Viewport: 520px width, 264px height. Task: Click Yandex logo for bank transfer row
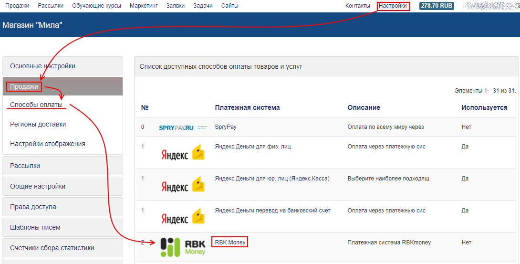[x=183, y=217]
